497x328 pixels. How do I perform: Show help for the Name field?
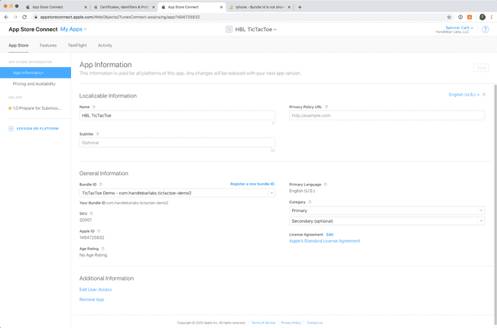pos(94,107)
